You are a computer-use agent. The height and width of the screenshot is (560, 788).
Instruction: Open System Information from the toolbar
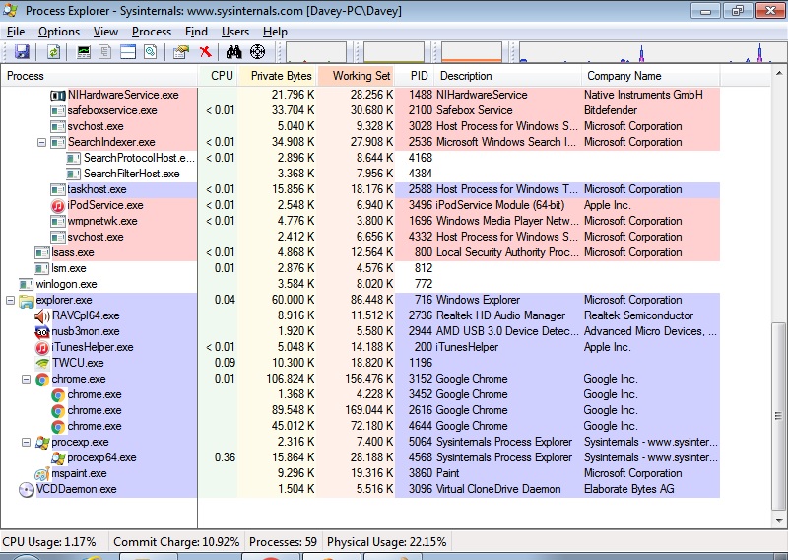point(84,52)
